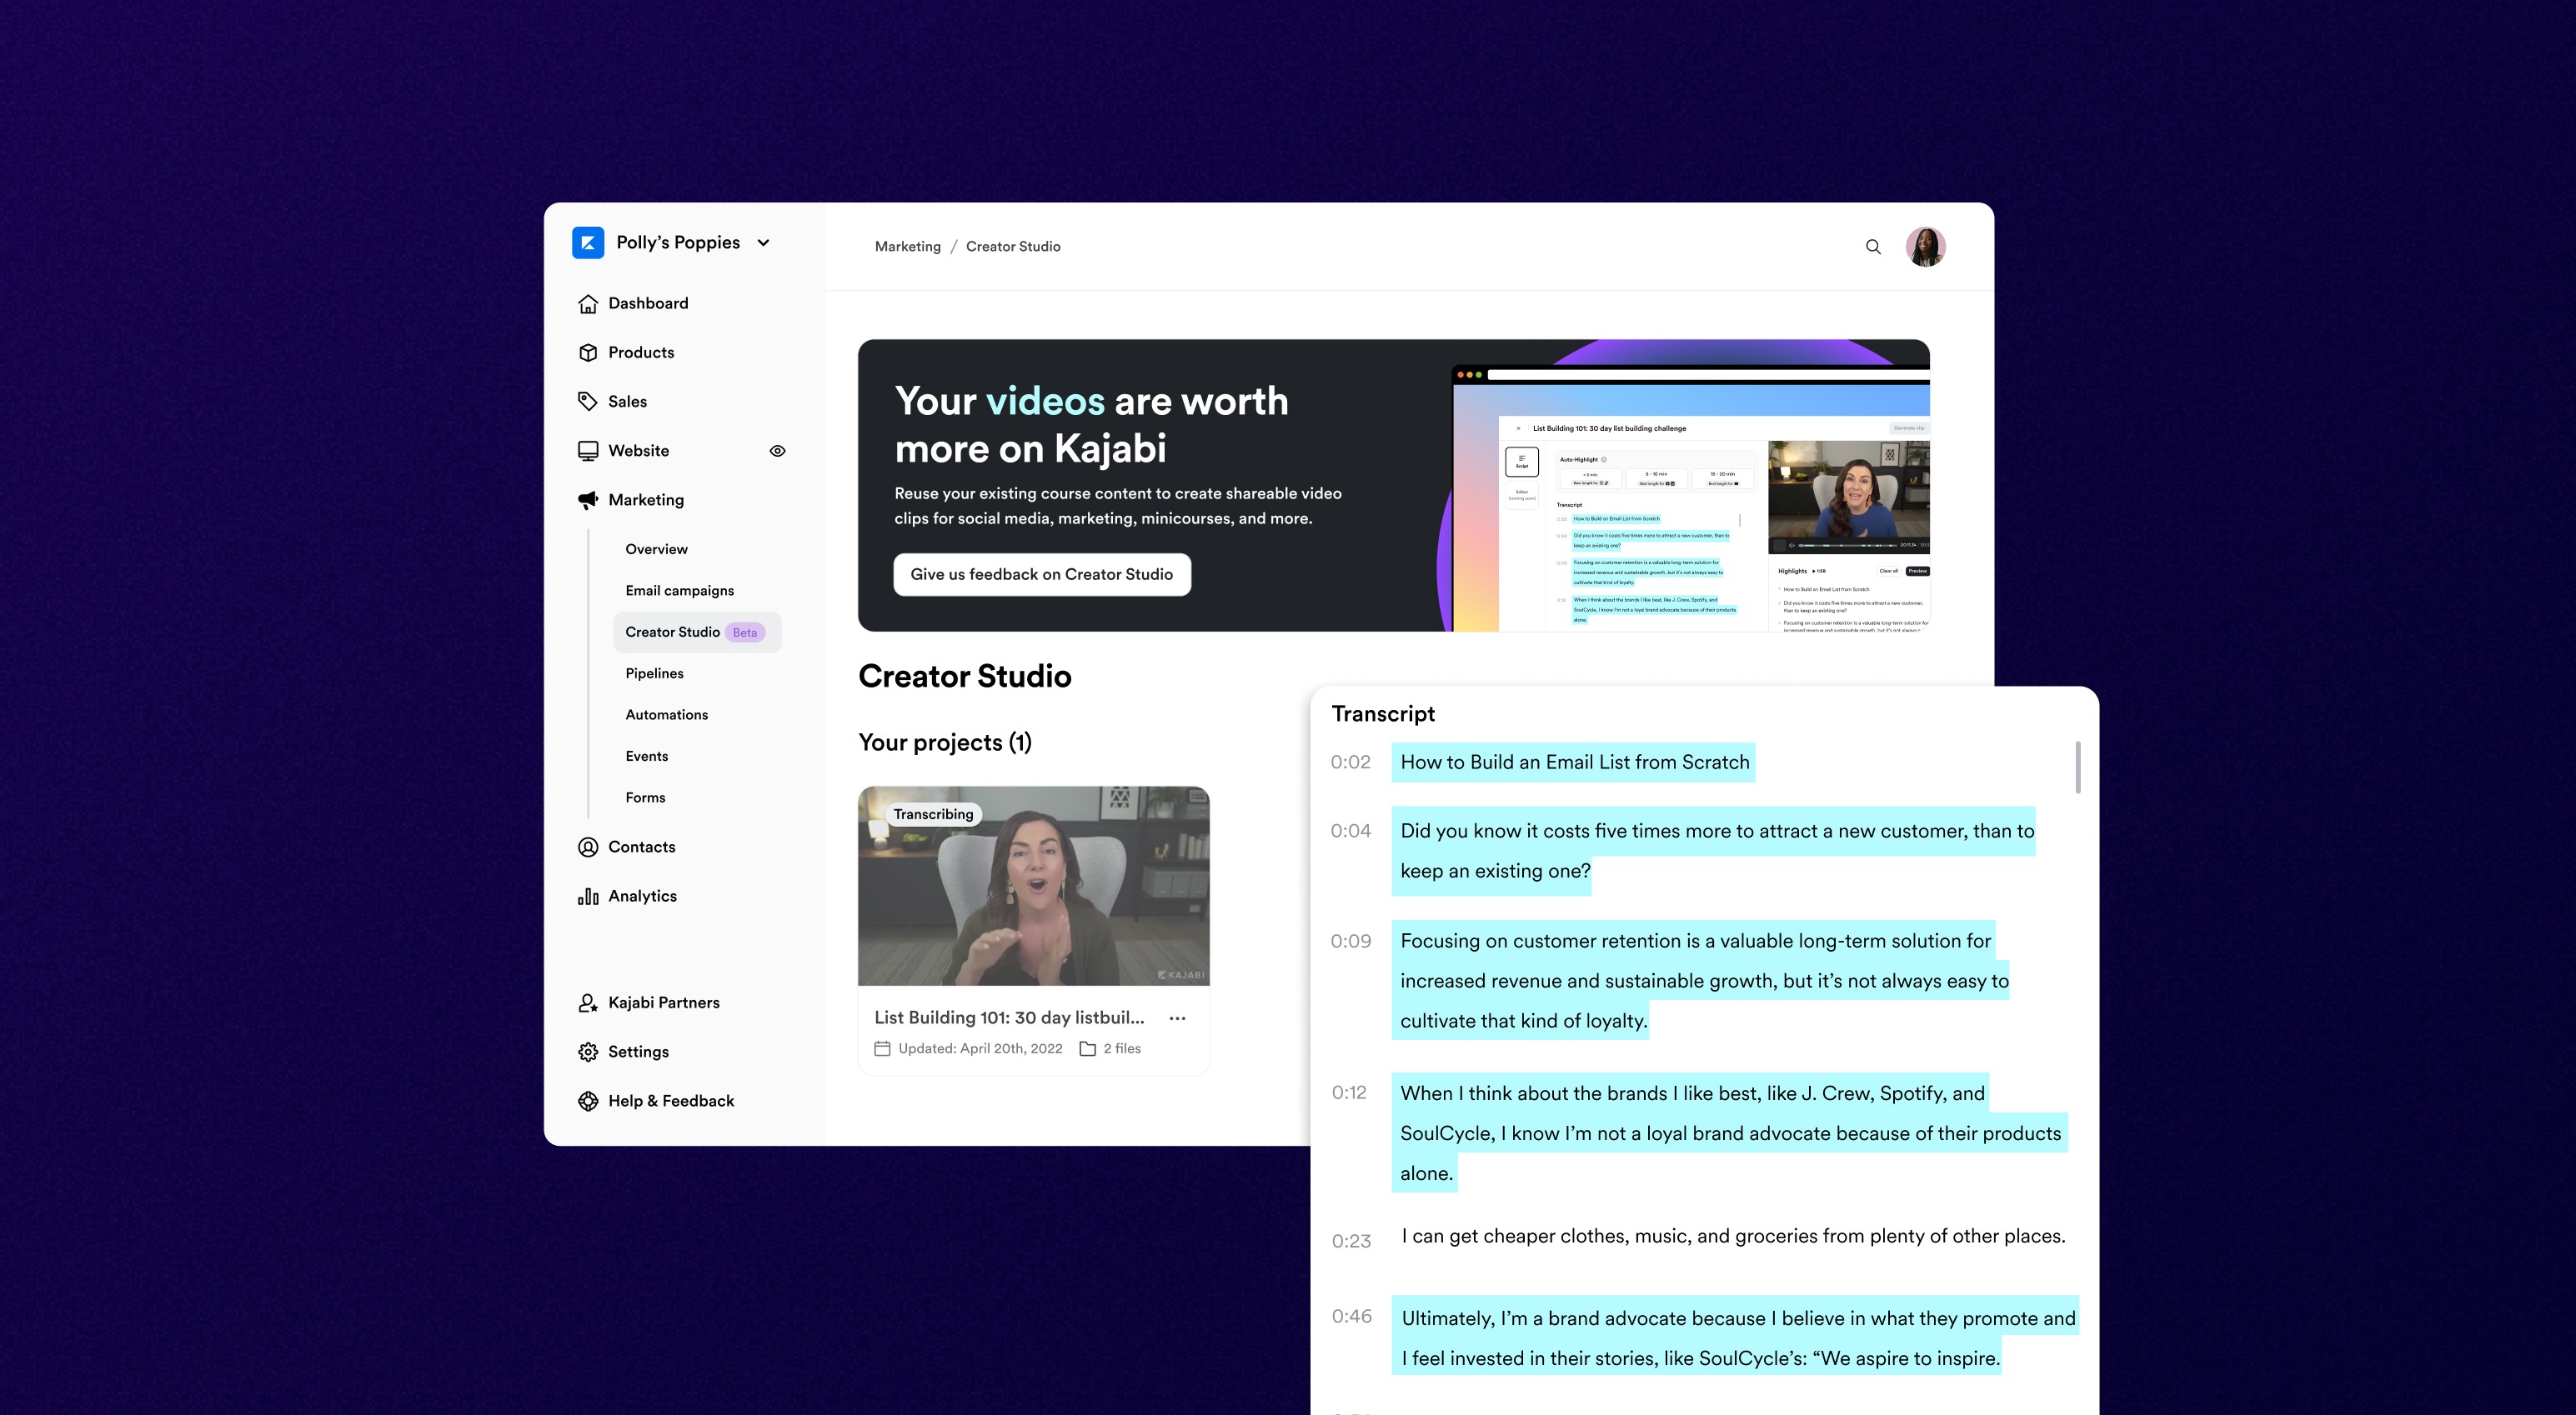Expand the Polly's Poppies site dropdown
2576x1415 pixels.
click(764, 242)
